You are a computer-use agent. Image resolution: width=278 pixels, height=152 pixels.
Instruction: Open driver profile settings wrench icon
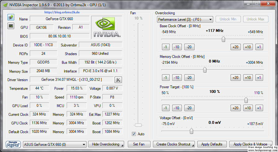[x=118, y=80]
